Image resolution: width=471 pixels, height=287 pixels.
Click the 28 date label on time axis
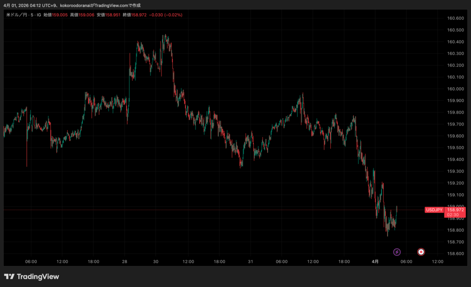point(125,262)
